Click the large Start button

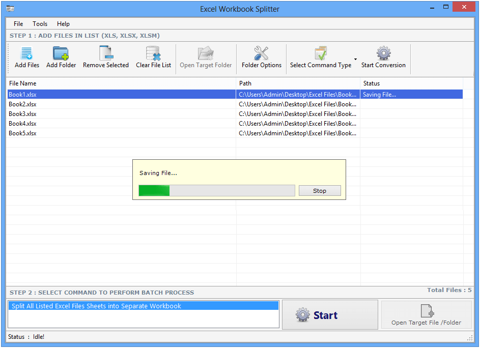pos(330,314)
